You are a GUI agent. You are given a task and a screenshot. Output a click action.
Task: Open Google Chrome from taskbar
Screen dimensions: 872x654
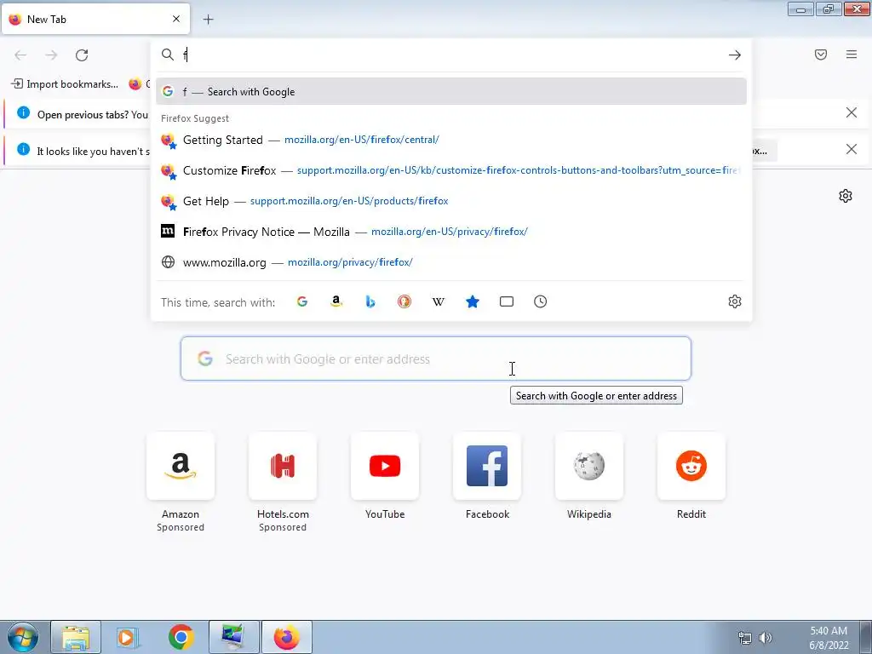coord(181,637)
